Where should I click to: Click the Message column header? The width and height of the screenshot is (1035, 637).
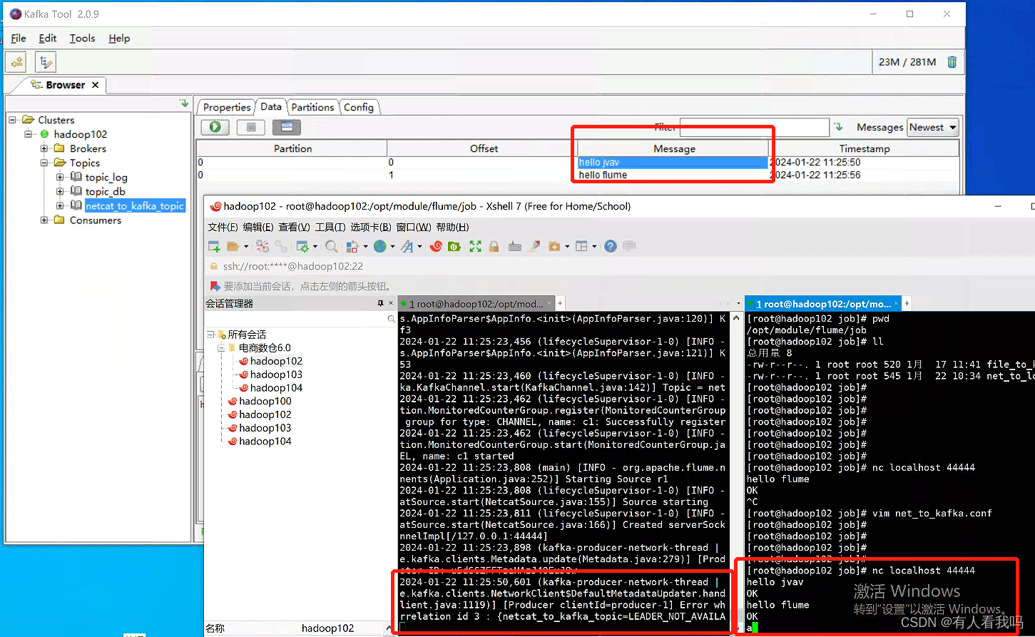(674, 148)
